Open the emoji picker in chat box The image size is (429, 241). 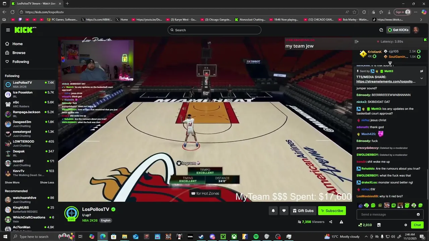click(x=418, y=215)
